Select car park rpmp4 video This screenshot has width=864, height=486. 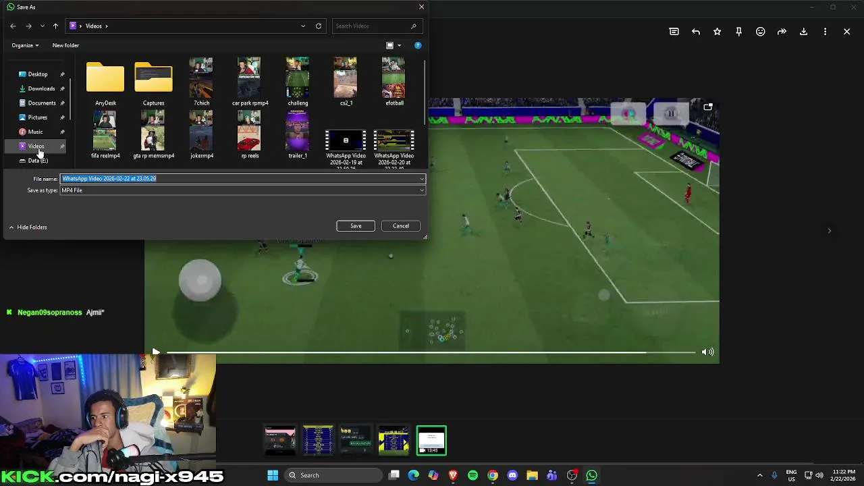(250, 82)
